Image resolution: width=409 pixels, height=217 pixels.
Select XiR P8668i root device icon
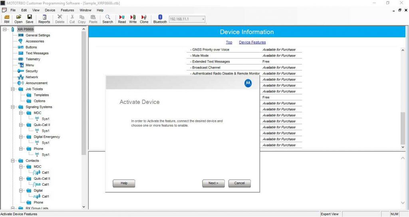click(13, 29)
